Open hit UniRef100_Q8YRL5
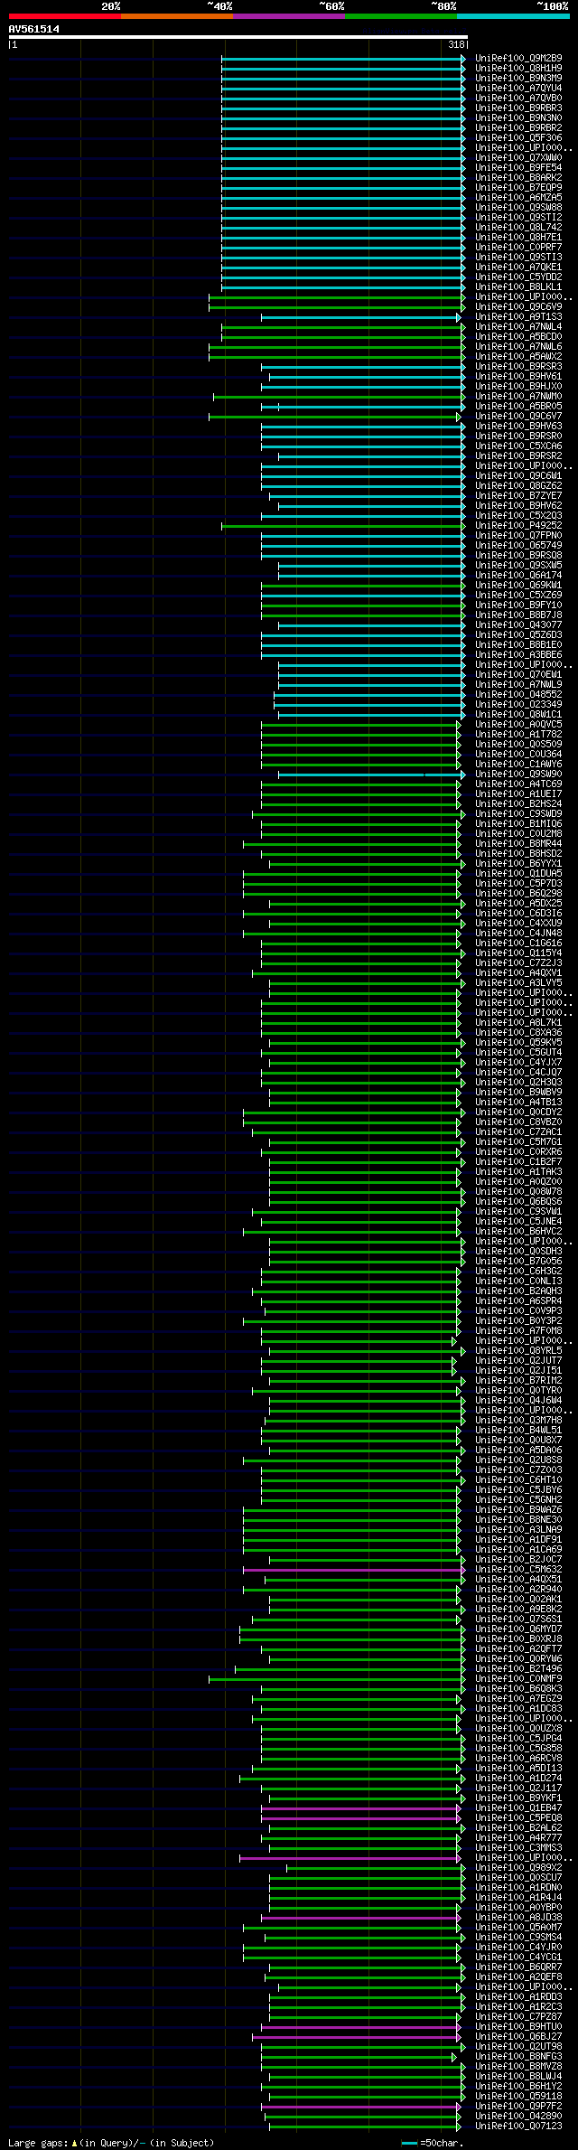578x2150 pixels. coord(518,1351)
